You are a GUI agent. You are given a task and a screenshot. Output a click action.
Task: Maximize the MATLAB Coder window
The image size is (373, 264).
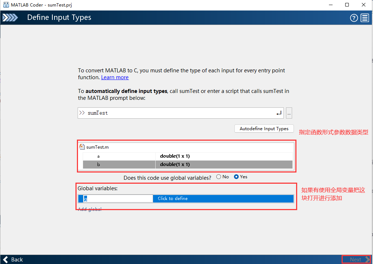[347, 5]
